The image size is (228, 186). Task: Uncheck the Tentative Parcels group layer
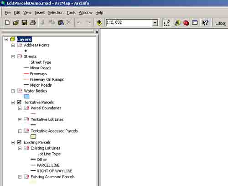(19, 102)
